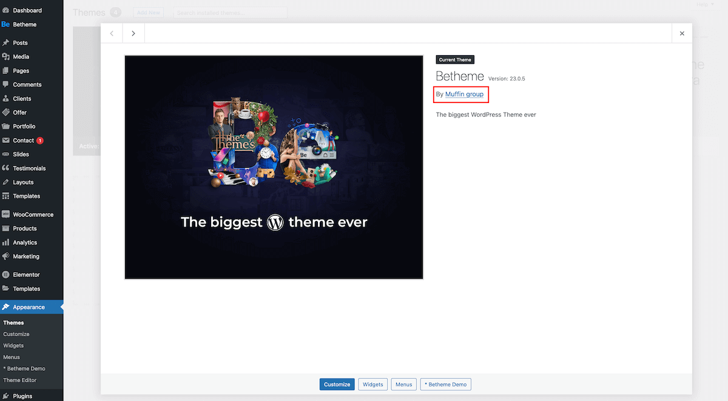Expand the Help dropdown tab
The height and width of the screenshot is (401, 728).
coord(704,4)
